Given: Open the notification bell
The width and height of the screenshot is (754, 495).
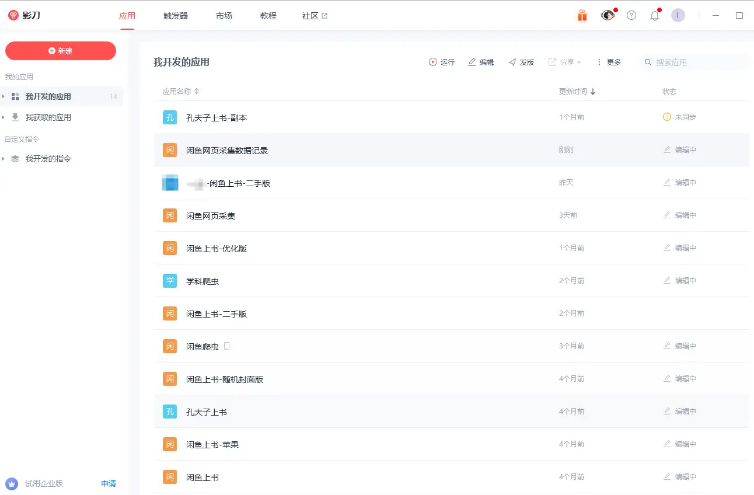Looking at the screenshot, I should pyautogui.click(x=655, y=16).
